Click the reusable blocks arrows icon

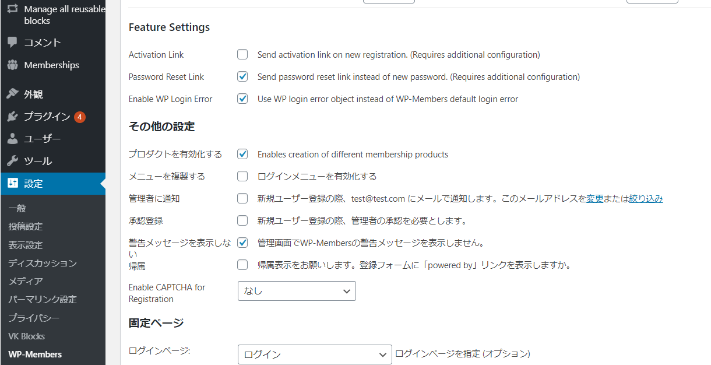tap(12, 9)
